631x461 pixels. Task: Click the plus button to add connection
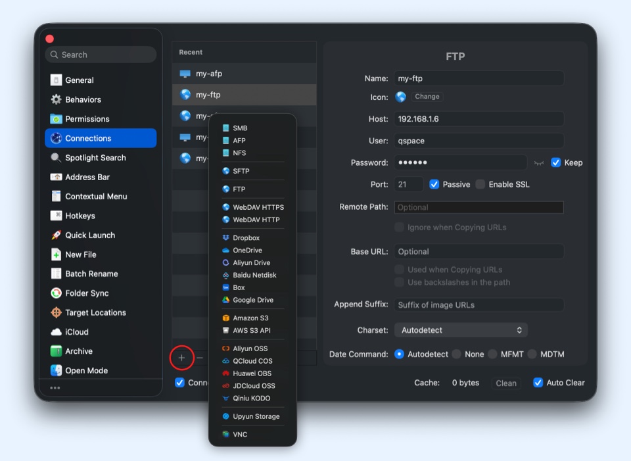tap(182, 358)
